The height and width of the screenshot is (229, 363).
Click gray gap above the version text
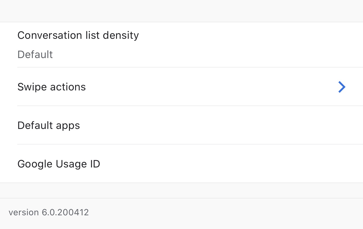181,190
